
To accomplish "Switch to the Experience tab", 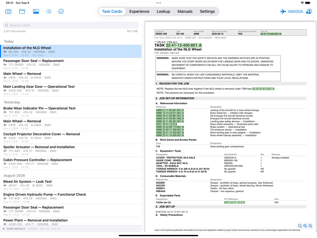I will (139, 11).
